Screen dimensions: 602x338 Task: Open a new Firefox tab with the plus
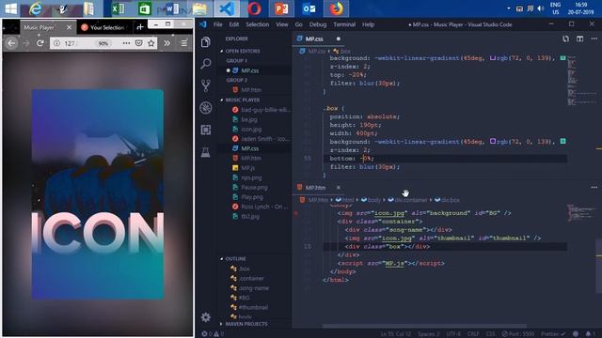(140, 27)
